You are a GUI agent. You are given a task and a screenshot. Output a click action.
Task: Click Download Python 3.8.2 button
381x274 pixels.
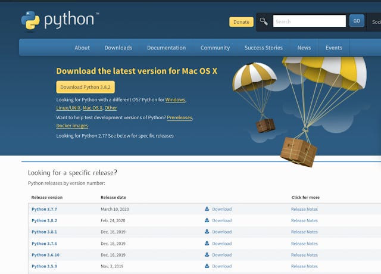point(86,87)
